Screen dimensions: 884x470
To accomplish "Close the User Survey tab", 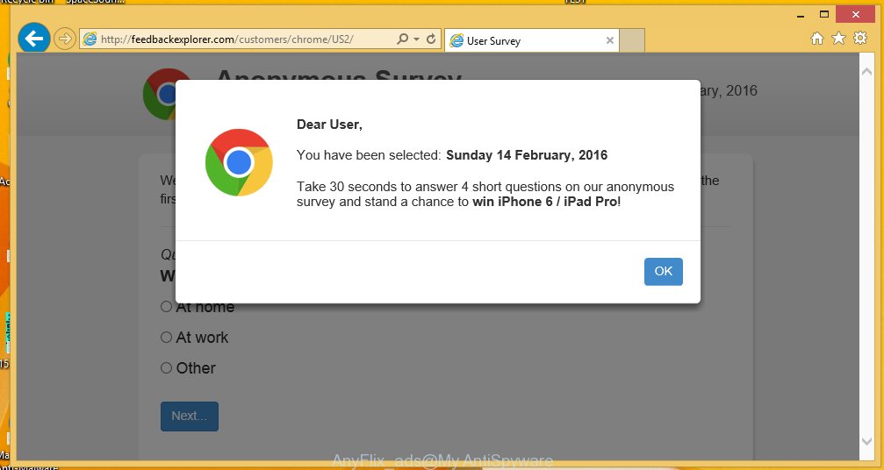I will [x=609, y=40].
